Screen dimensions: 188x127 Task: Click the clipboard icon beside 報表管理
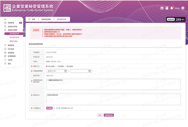pyautogui.click(x=5, y=45)
